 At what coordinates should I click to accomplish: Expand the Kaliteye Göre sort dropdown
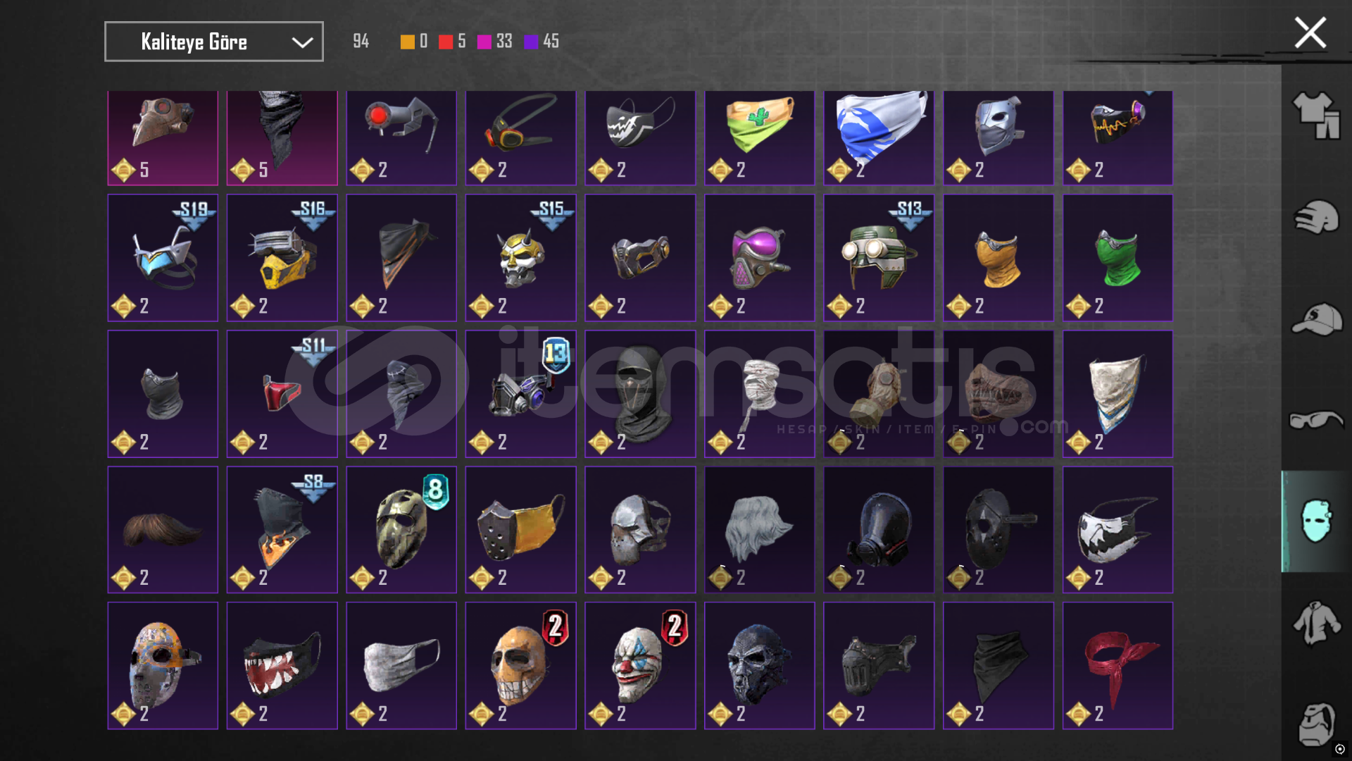(214, 42)
